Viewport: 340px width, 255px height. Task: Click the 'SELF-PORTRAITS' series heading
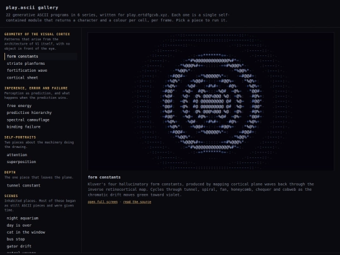coord(20,137)
